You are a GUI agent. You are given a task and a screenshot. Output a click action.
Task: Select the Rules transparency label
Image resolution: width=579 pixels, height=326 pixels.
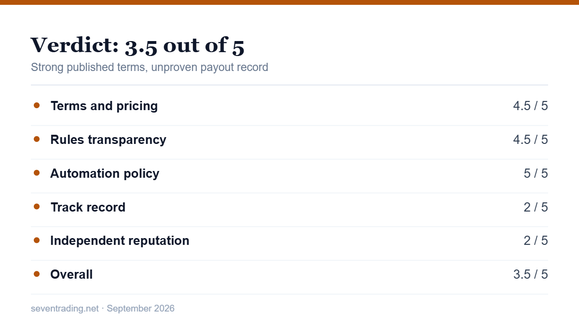[x=108, y=140]
